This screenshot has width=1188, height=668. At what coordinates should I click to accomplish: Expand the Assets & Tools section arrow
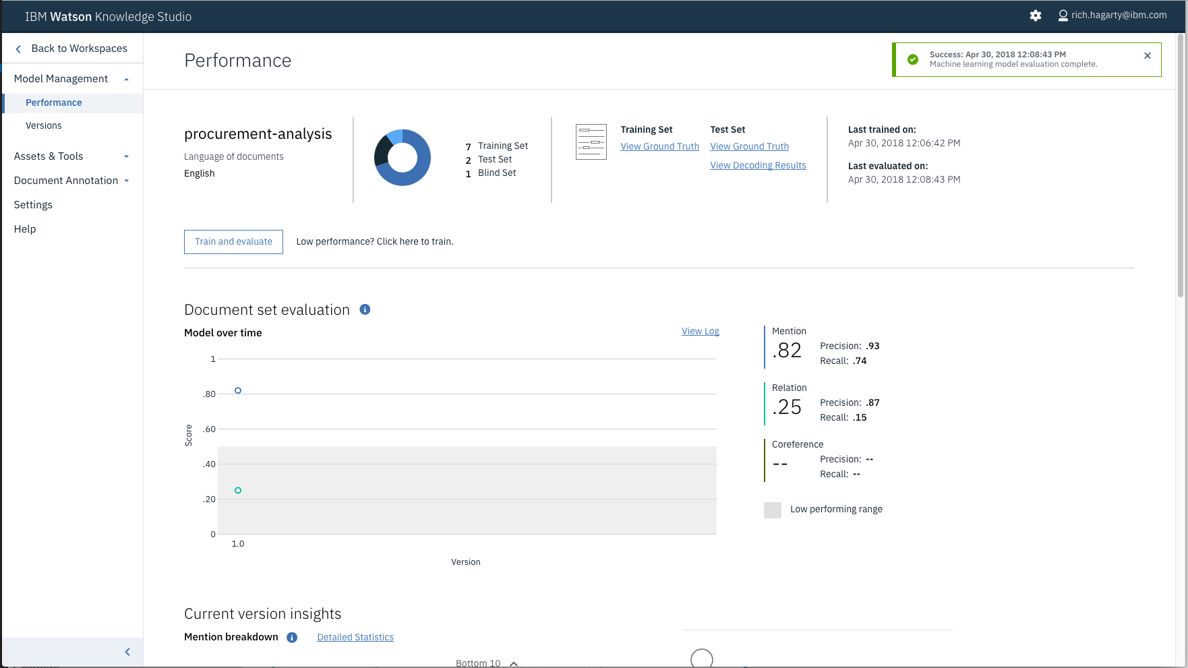pyautogui.click(x=126, y=157)
